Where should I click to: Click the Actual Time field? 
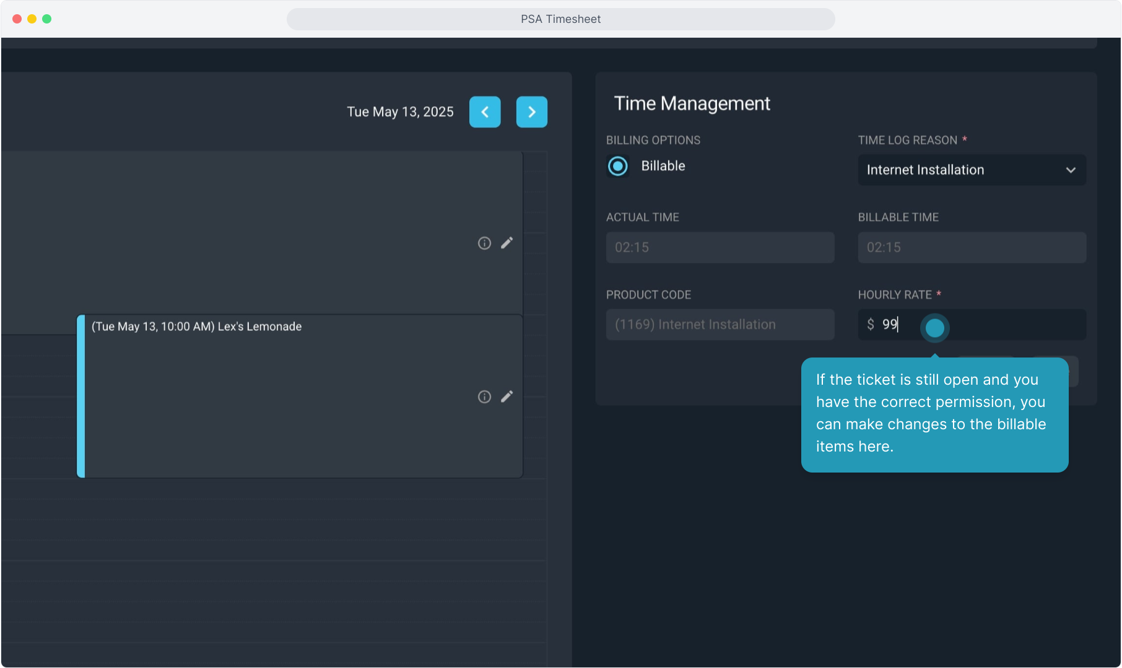(720, 247)
